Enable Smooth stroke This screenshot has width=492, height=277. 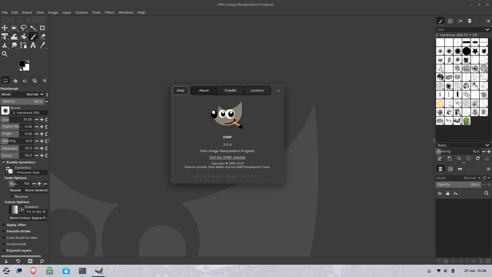[4, 231]
